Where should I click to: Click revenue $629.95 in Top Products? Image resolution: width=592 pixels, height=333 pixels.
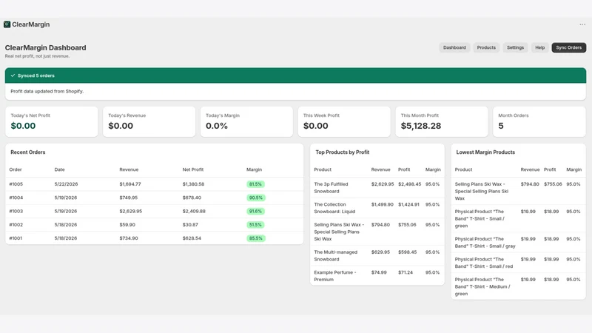[380, 252]
